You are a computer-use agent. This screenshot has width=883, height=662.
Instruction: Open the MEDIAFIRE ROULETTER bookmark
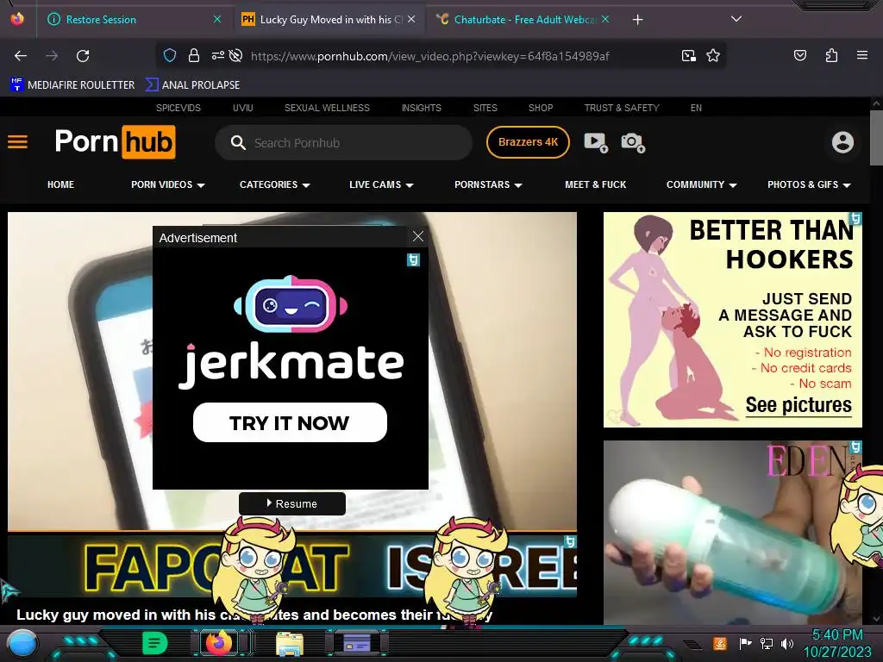(72, 85)
